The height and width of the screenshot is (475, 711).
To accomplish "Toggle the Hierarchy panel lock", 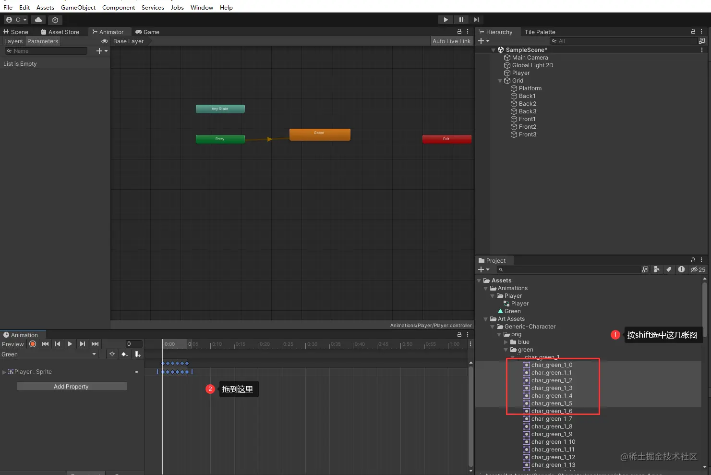I will coord(693,32).
